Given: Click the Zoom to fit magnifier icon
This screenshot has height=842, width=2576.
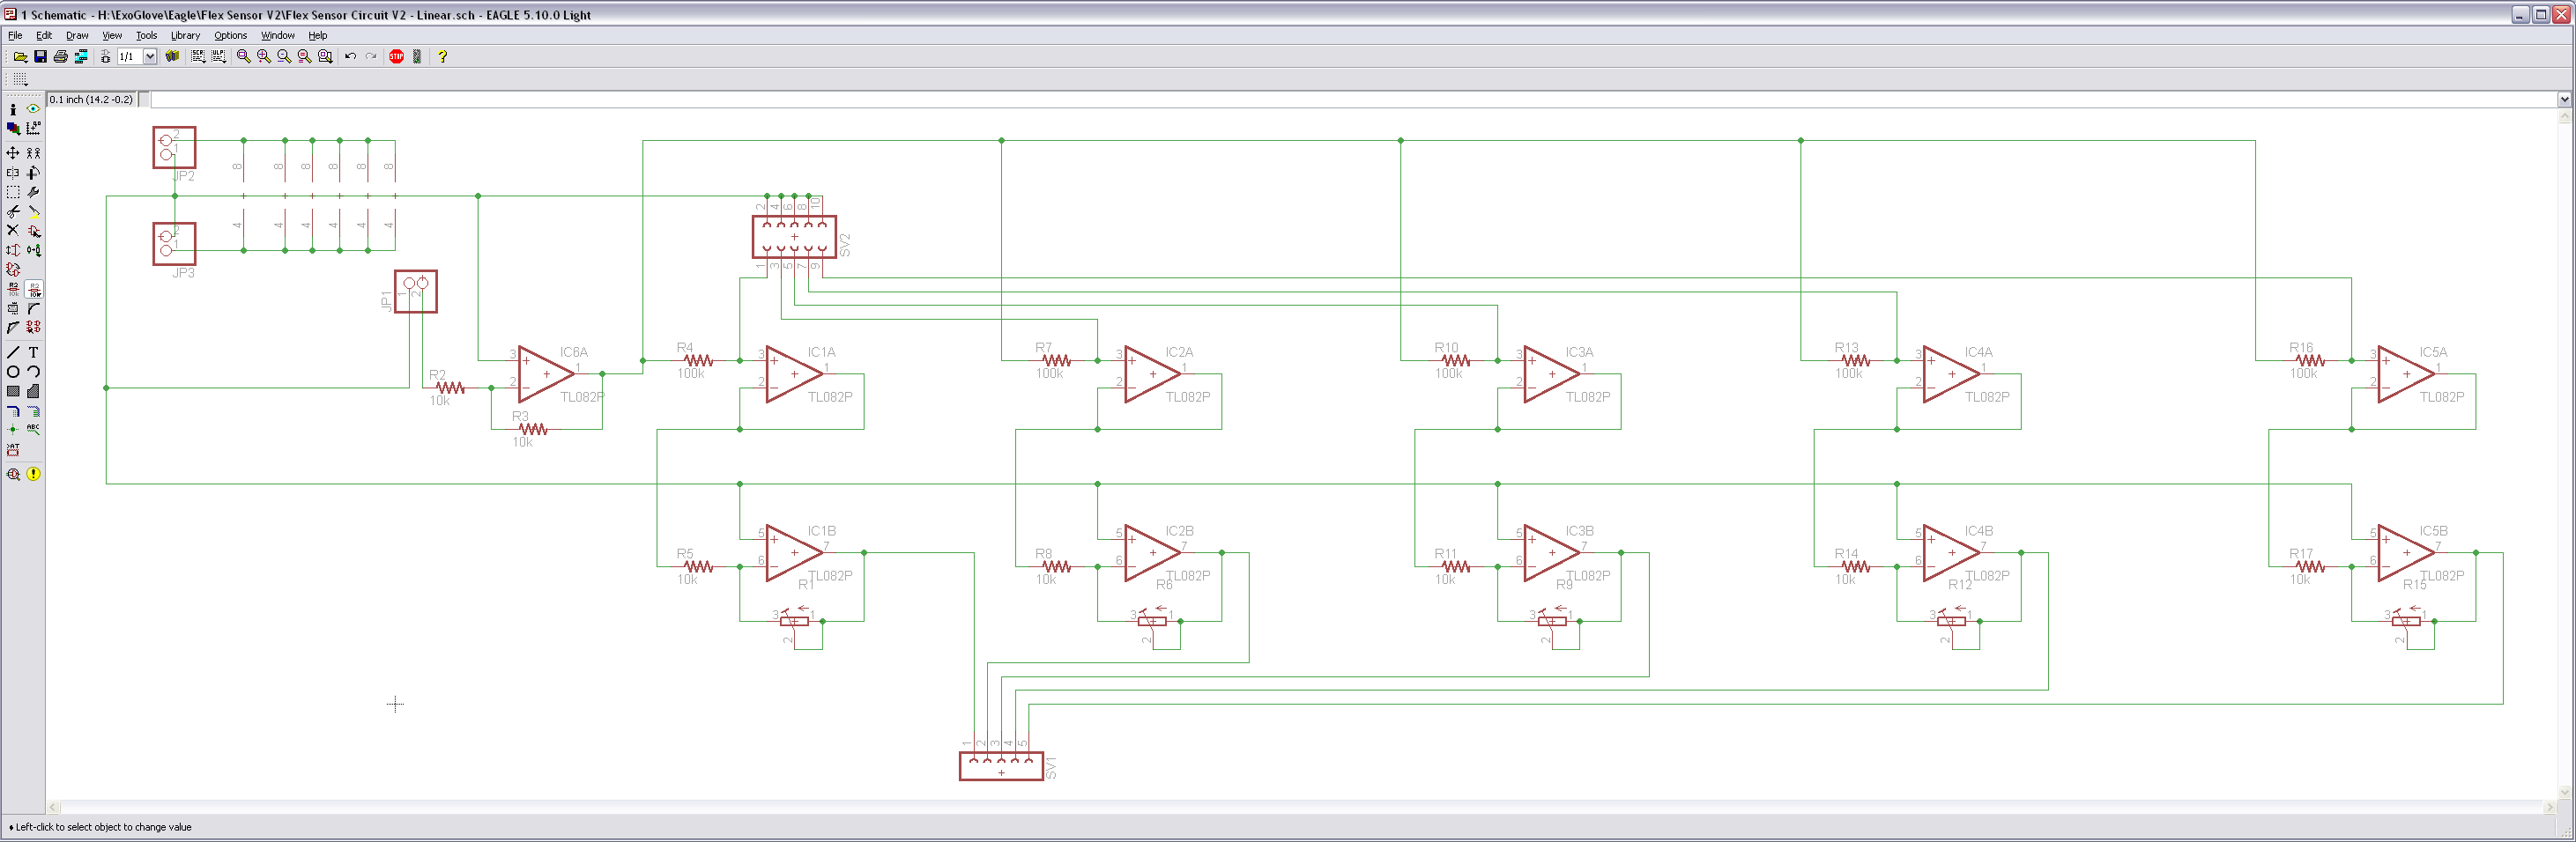Looking at the screenshot, I should [243, 57].
